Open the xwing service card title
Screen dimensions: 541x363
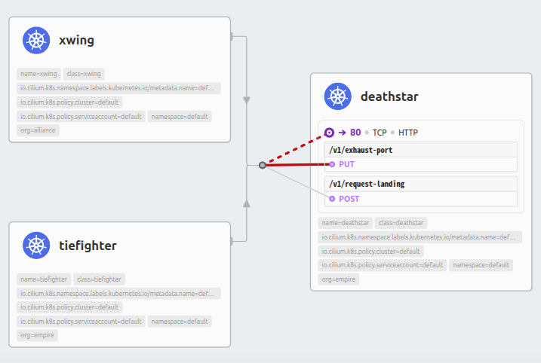coord(77,41)
